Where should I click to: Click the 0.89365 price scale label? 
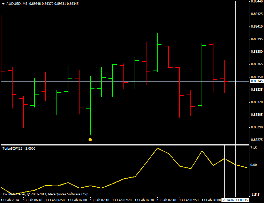point(257,64)
